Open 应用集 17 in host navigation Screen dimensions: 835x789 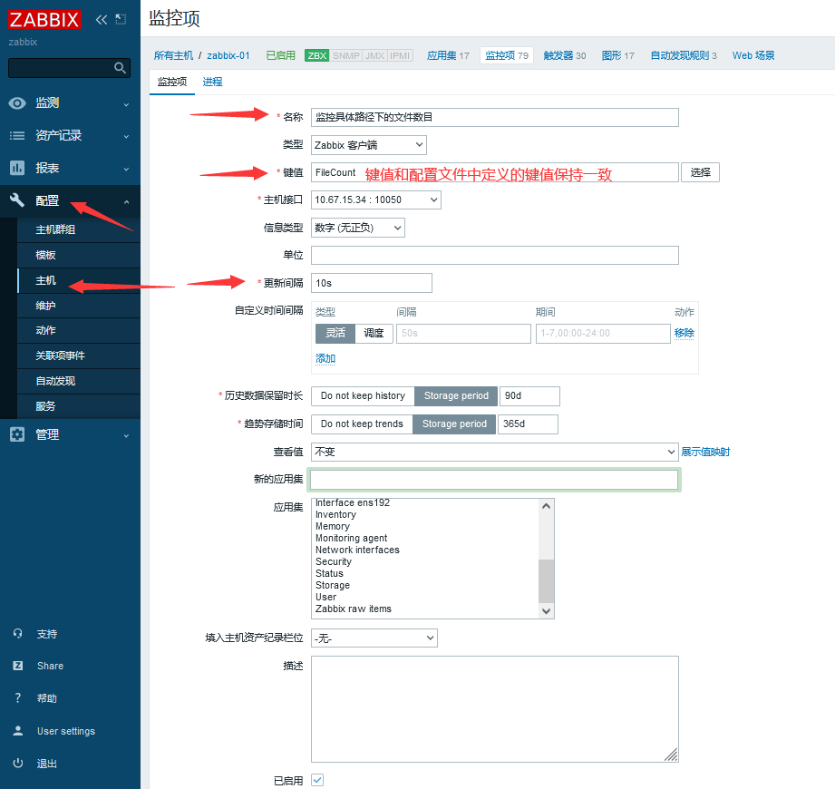coord(448,55)
